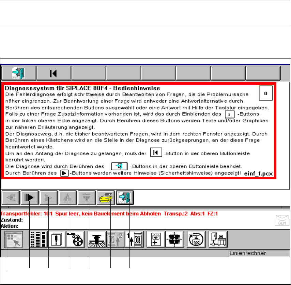
Task: Open the feeder table columns icon
Action: [38, 239]
